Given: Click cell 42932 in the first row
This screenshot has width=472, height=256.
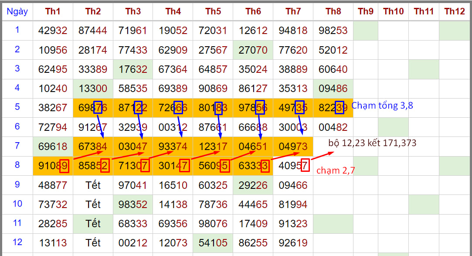Looking at the screenshot, I should 53,31.
